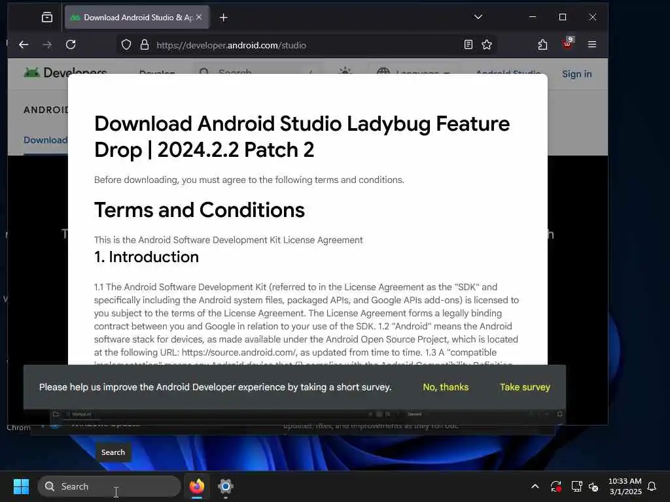Open the extensions puzzle icon

[542, 44]
